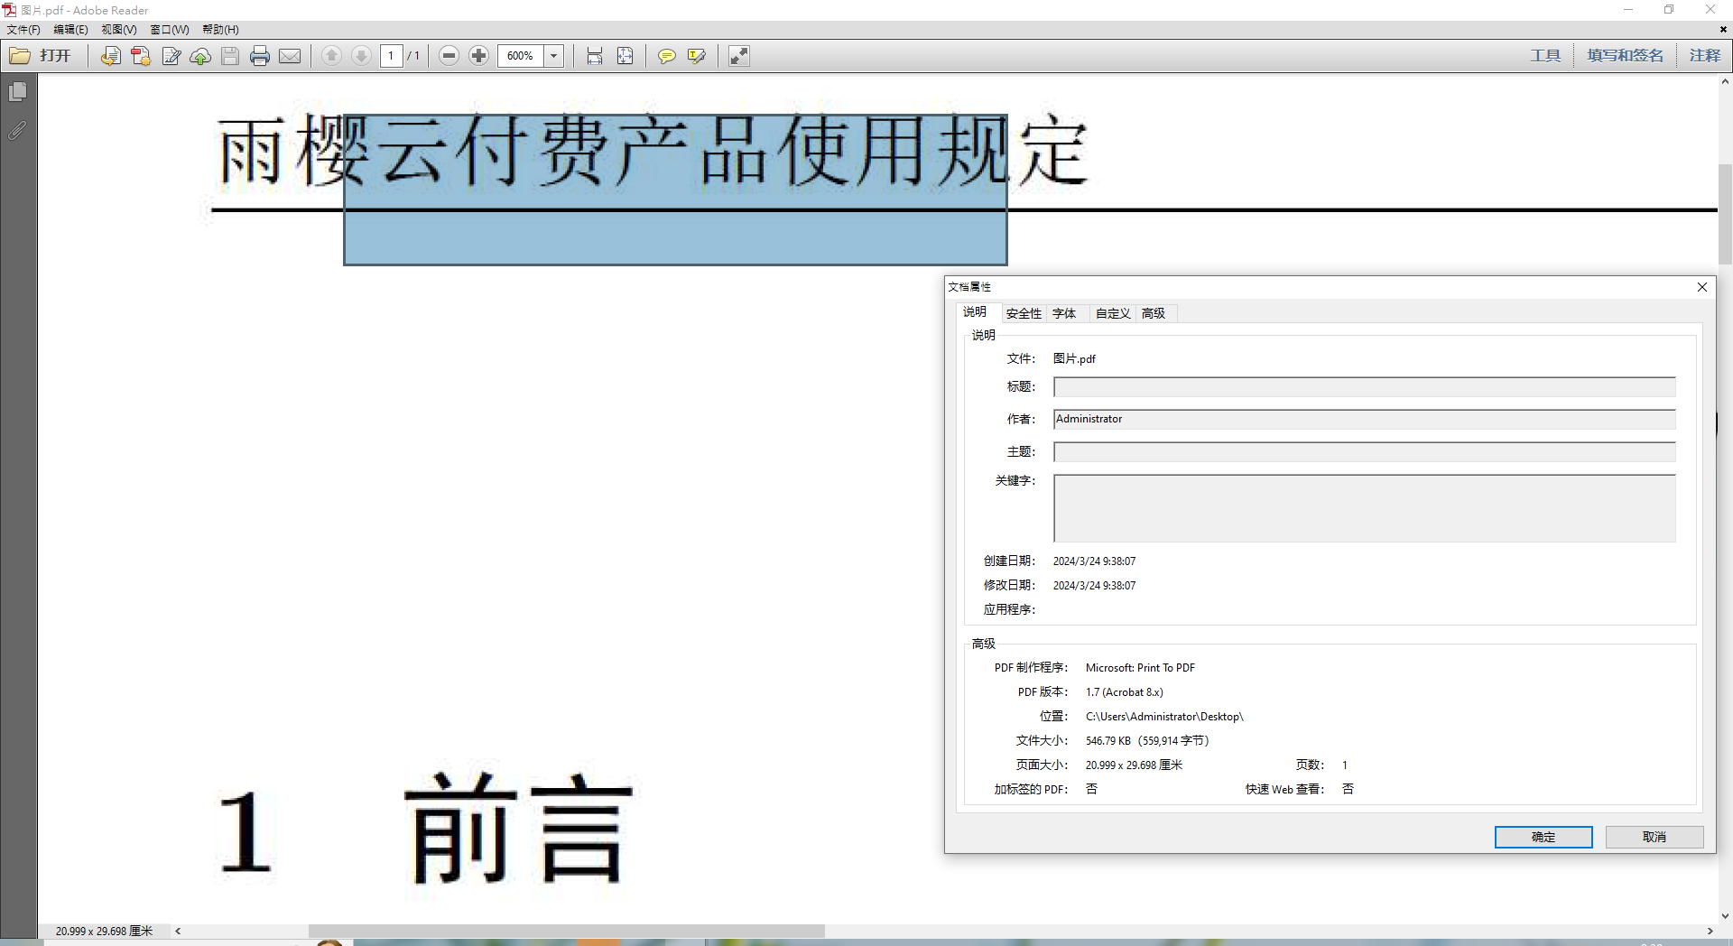The width and height of the screenshot is (1733, 946).
Task: Open the 工具 pane
Action: [x=1545, y=56]
